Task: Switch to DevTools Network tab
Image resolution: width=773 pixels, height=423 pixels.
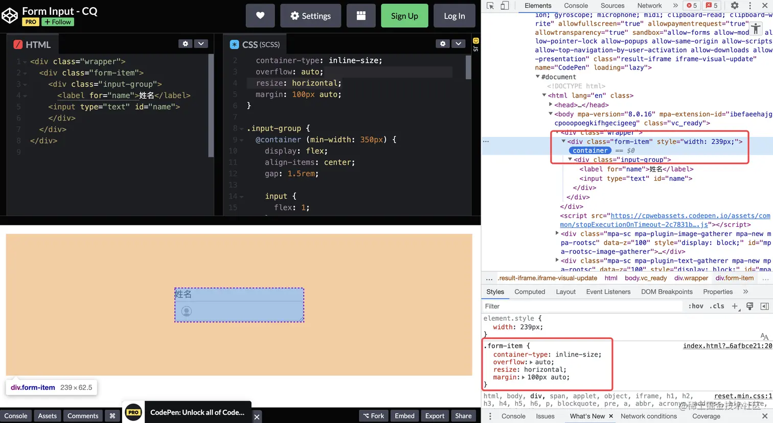Action: click(649, 6)
